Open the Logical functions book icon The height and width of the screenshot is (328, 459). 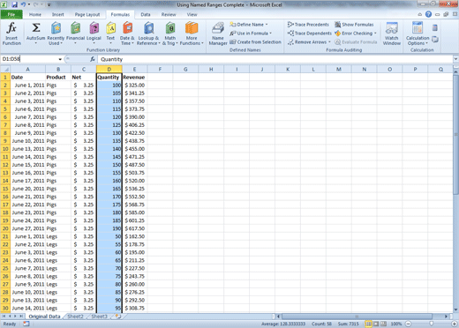point(94,29)
